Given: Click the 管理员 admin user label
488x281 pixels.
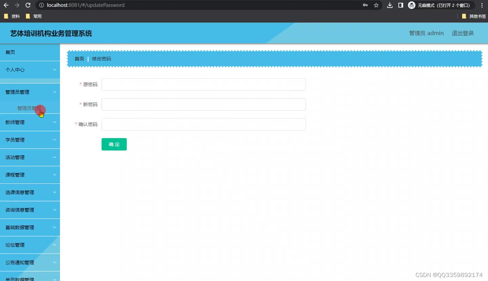Looking at the screenshot, I should [426, 33].
